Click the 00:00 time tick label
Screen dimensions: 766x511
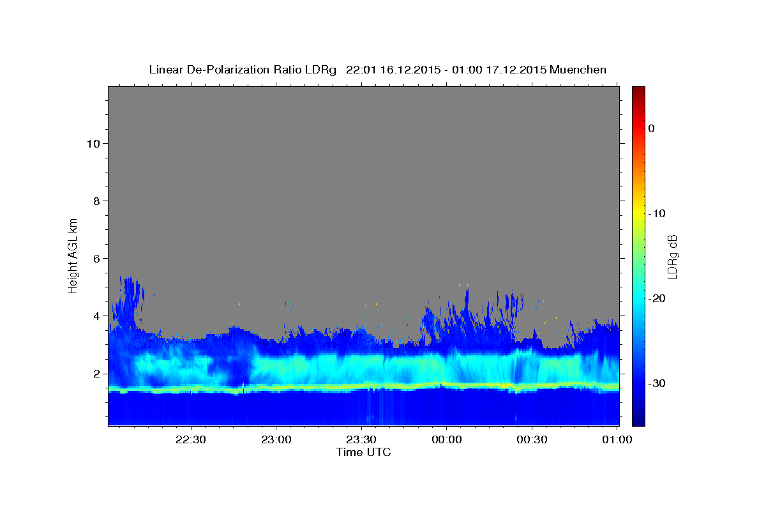447,439
